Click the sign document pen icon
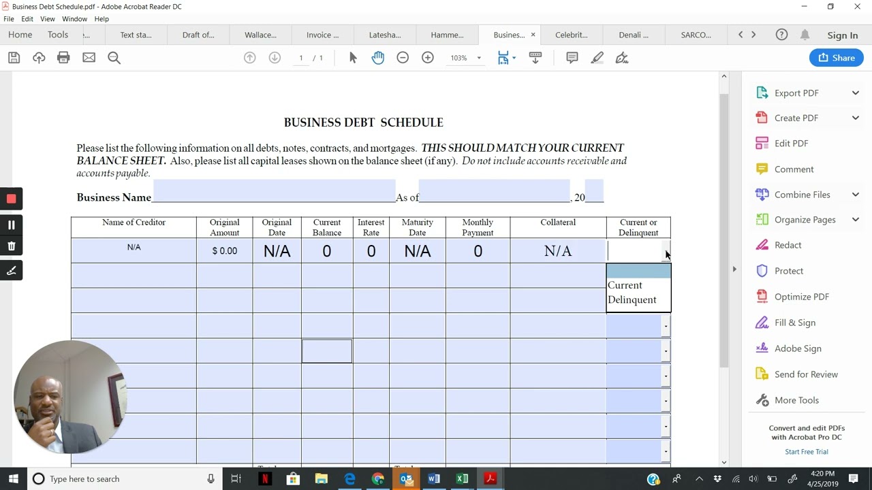The height and width of the screenshot is (490, 872). 621,58
